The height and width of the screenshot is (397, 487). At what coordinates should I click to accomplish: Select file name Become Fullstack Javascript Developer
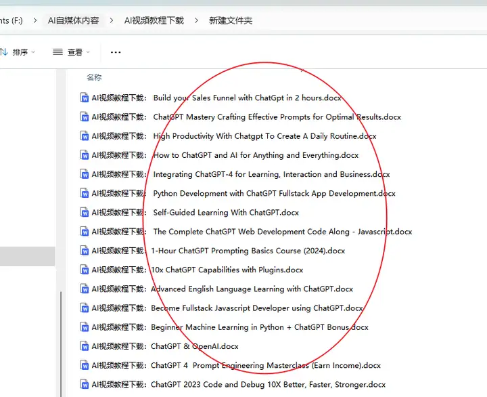pos(227,308)
